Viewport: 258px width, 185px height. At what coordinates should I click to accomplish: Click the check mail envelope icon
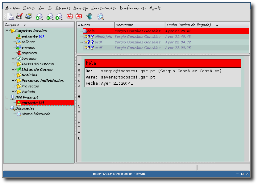39,17
